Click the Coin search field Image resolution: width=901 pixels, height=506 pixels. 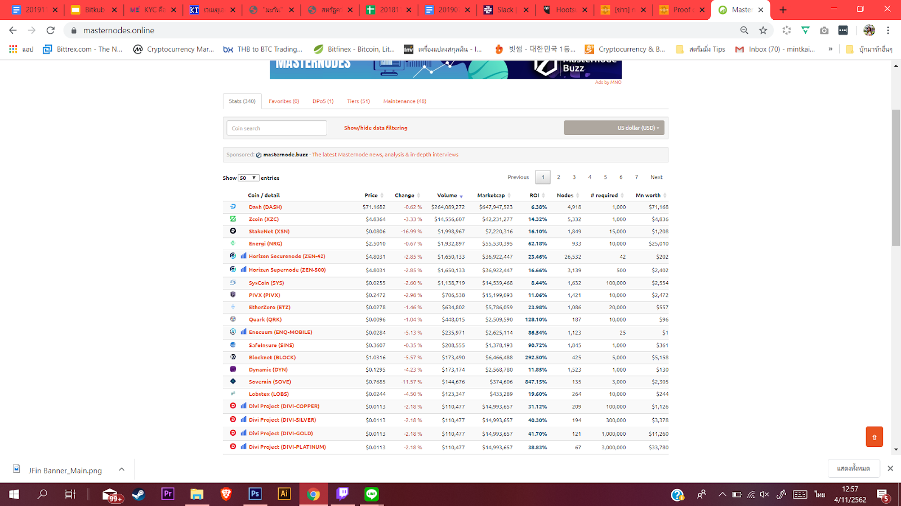click(276, 128)
